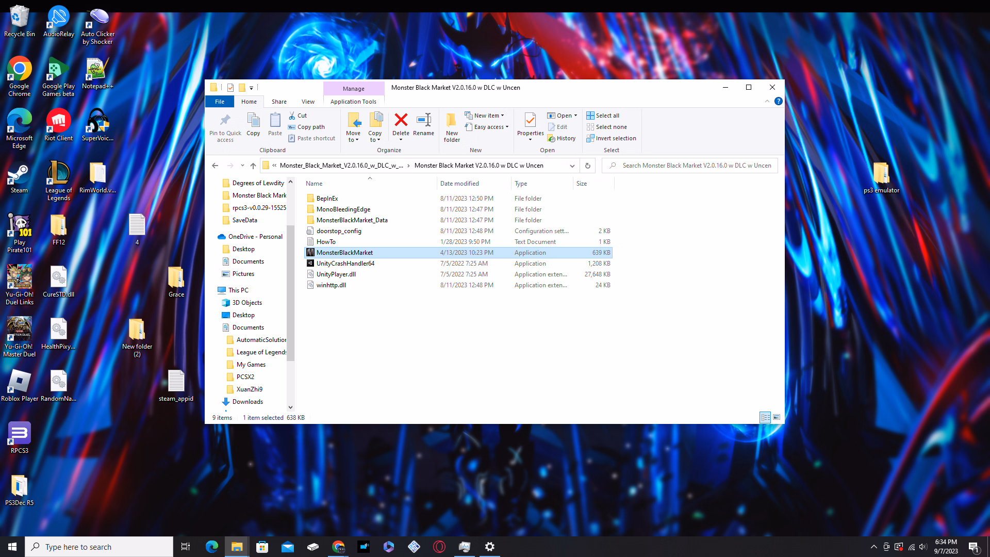Viewport: 990px width, 557px height.
Task: Open Quick Access Toolbar customize dropdown
Action: coord(251,88)
